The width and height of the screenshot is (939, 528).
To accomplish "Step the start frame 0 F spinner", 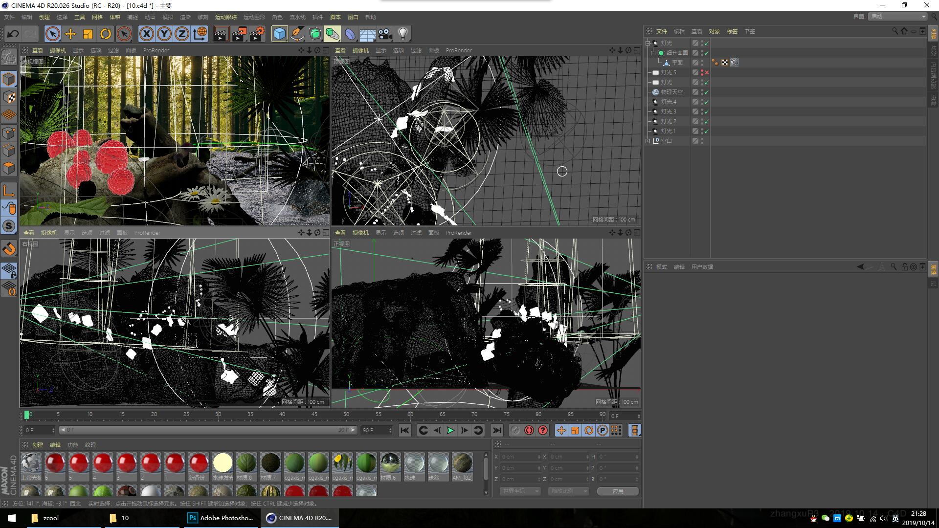I will tap(53, 430).
